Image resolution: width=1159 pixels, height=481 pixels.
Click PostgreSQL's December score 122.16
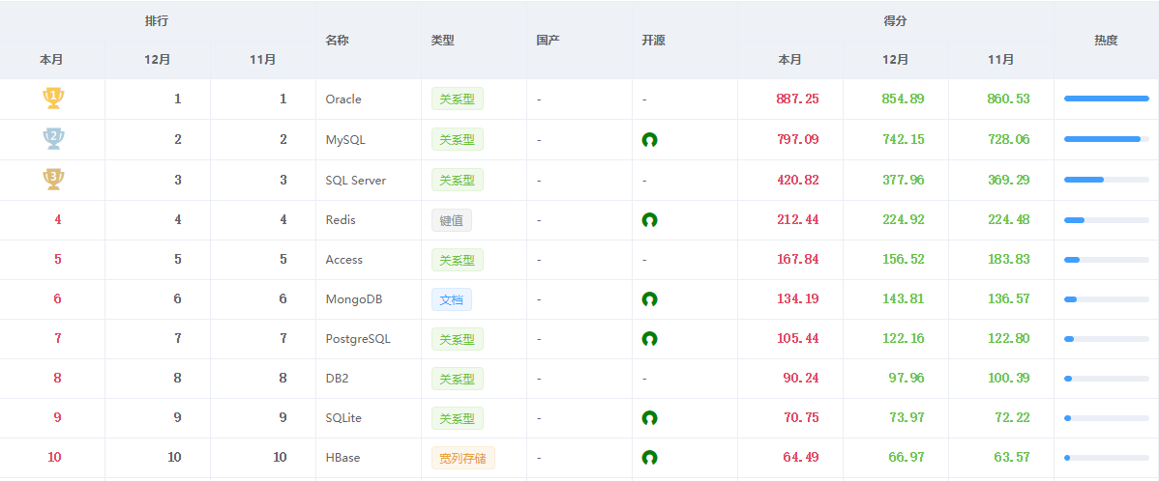click(904, 339)
